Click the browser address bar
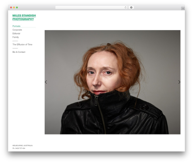 point(91,7)
